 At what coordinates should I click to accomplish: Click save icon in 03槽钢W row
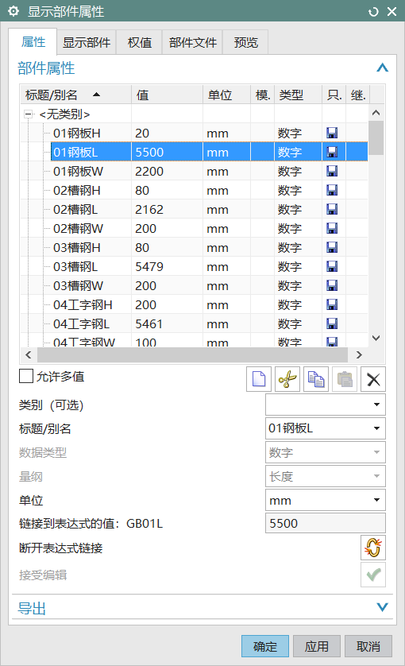[x=332, y=286]
